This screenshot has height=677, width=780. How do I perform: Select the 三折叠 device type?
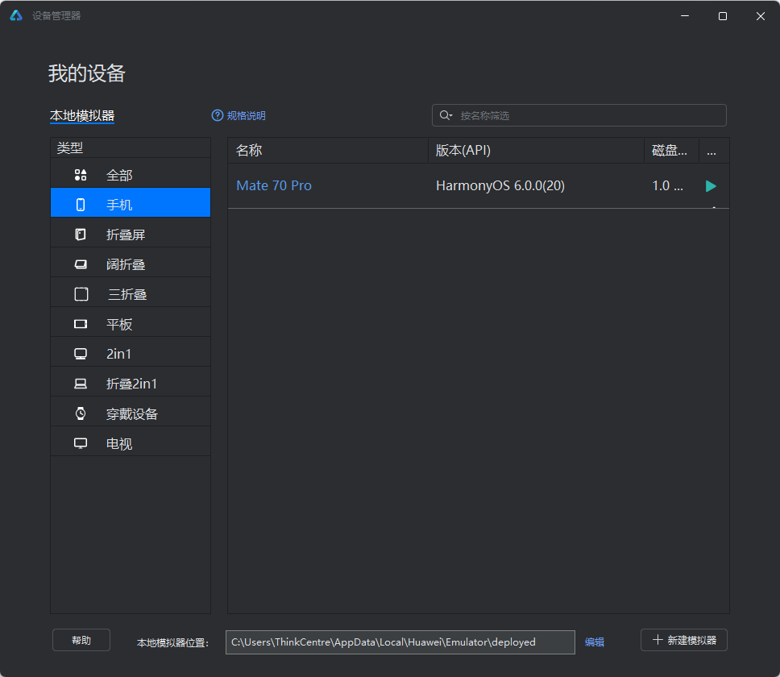131,292
